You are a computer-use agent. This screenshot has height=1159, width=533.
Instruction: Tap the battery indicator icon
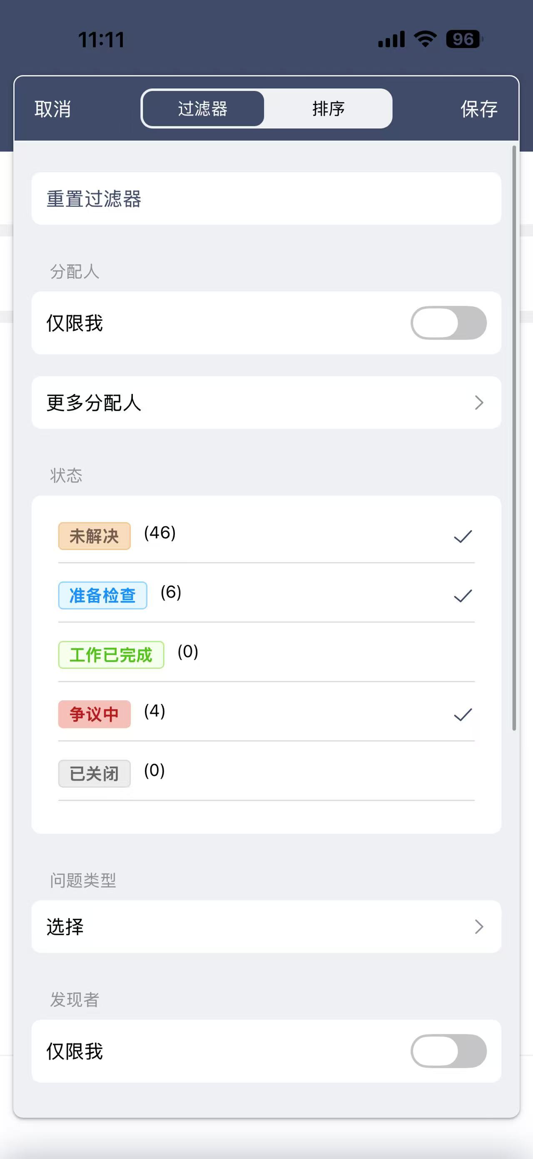point(463,39)
